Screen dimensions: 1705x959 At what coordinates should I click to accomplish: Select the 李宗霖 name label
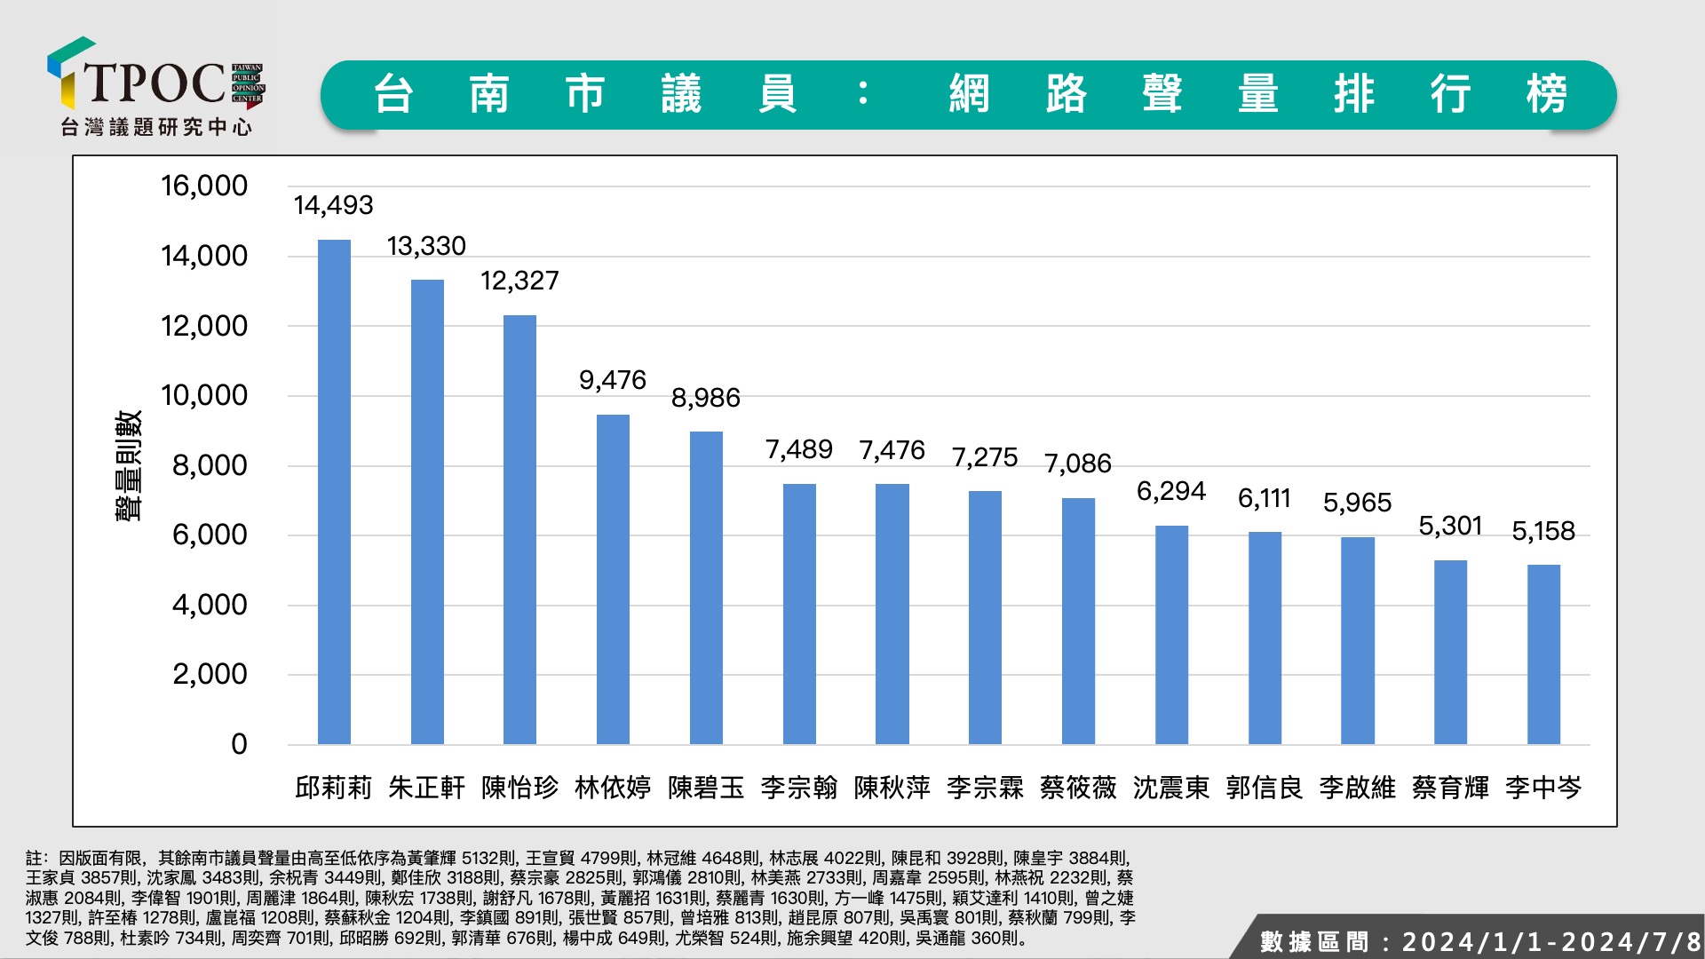click(x=985, y=787)
